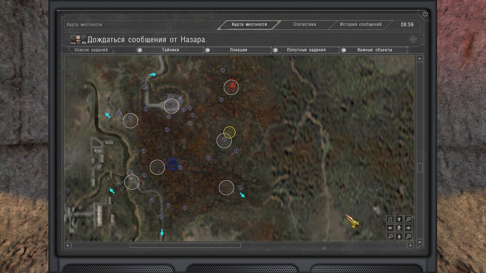Screen dimensions: 486x273
Task: Click the horizontal scrollbar left arrow
Action: (68, 245)
